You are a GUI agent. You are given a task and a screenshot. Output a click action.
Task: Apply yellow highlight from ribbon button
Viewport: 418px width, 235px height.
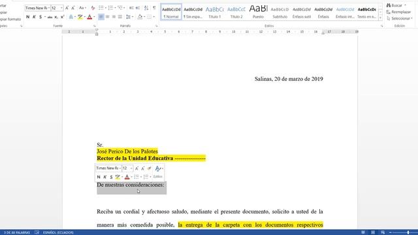click(x=80, y=17)
